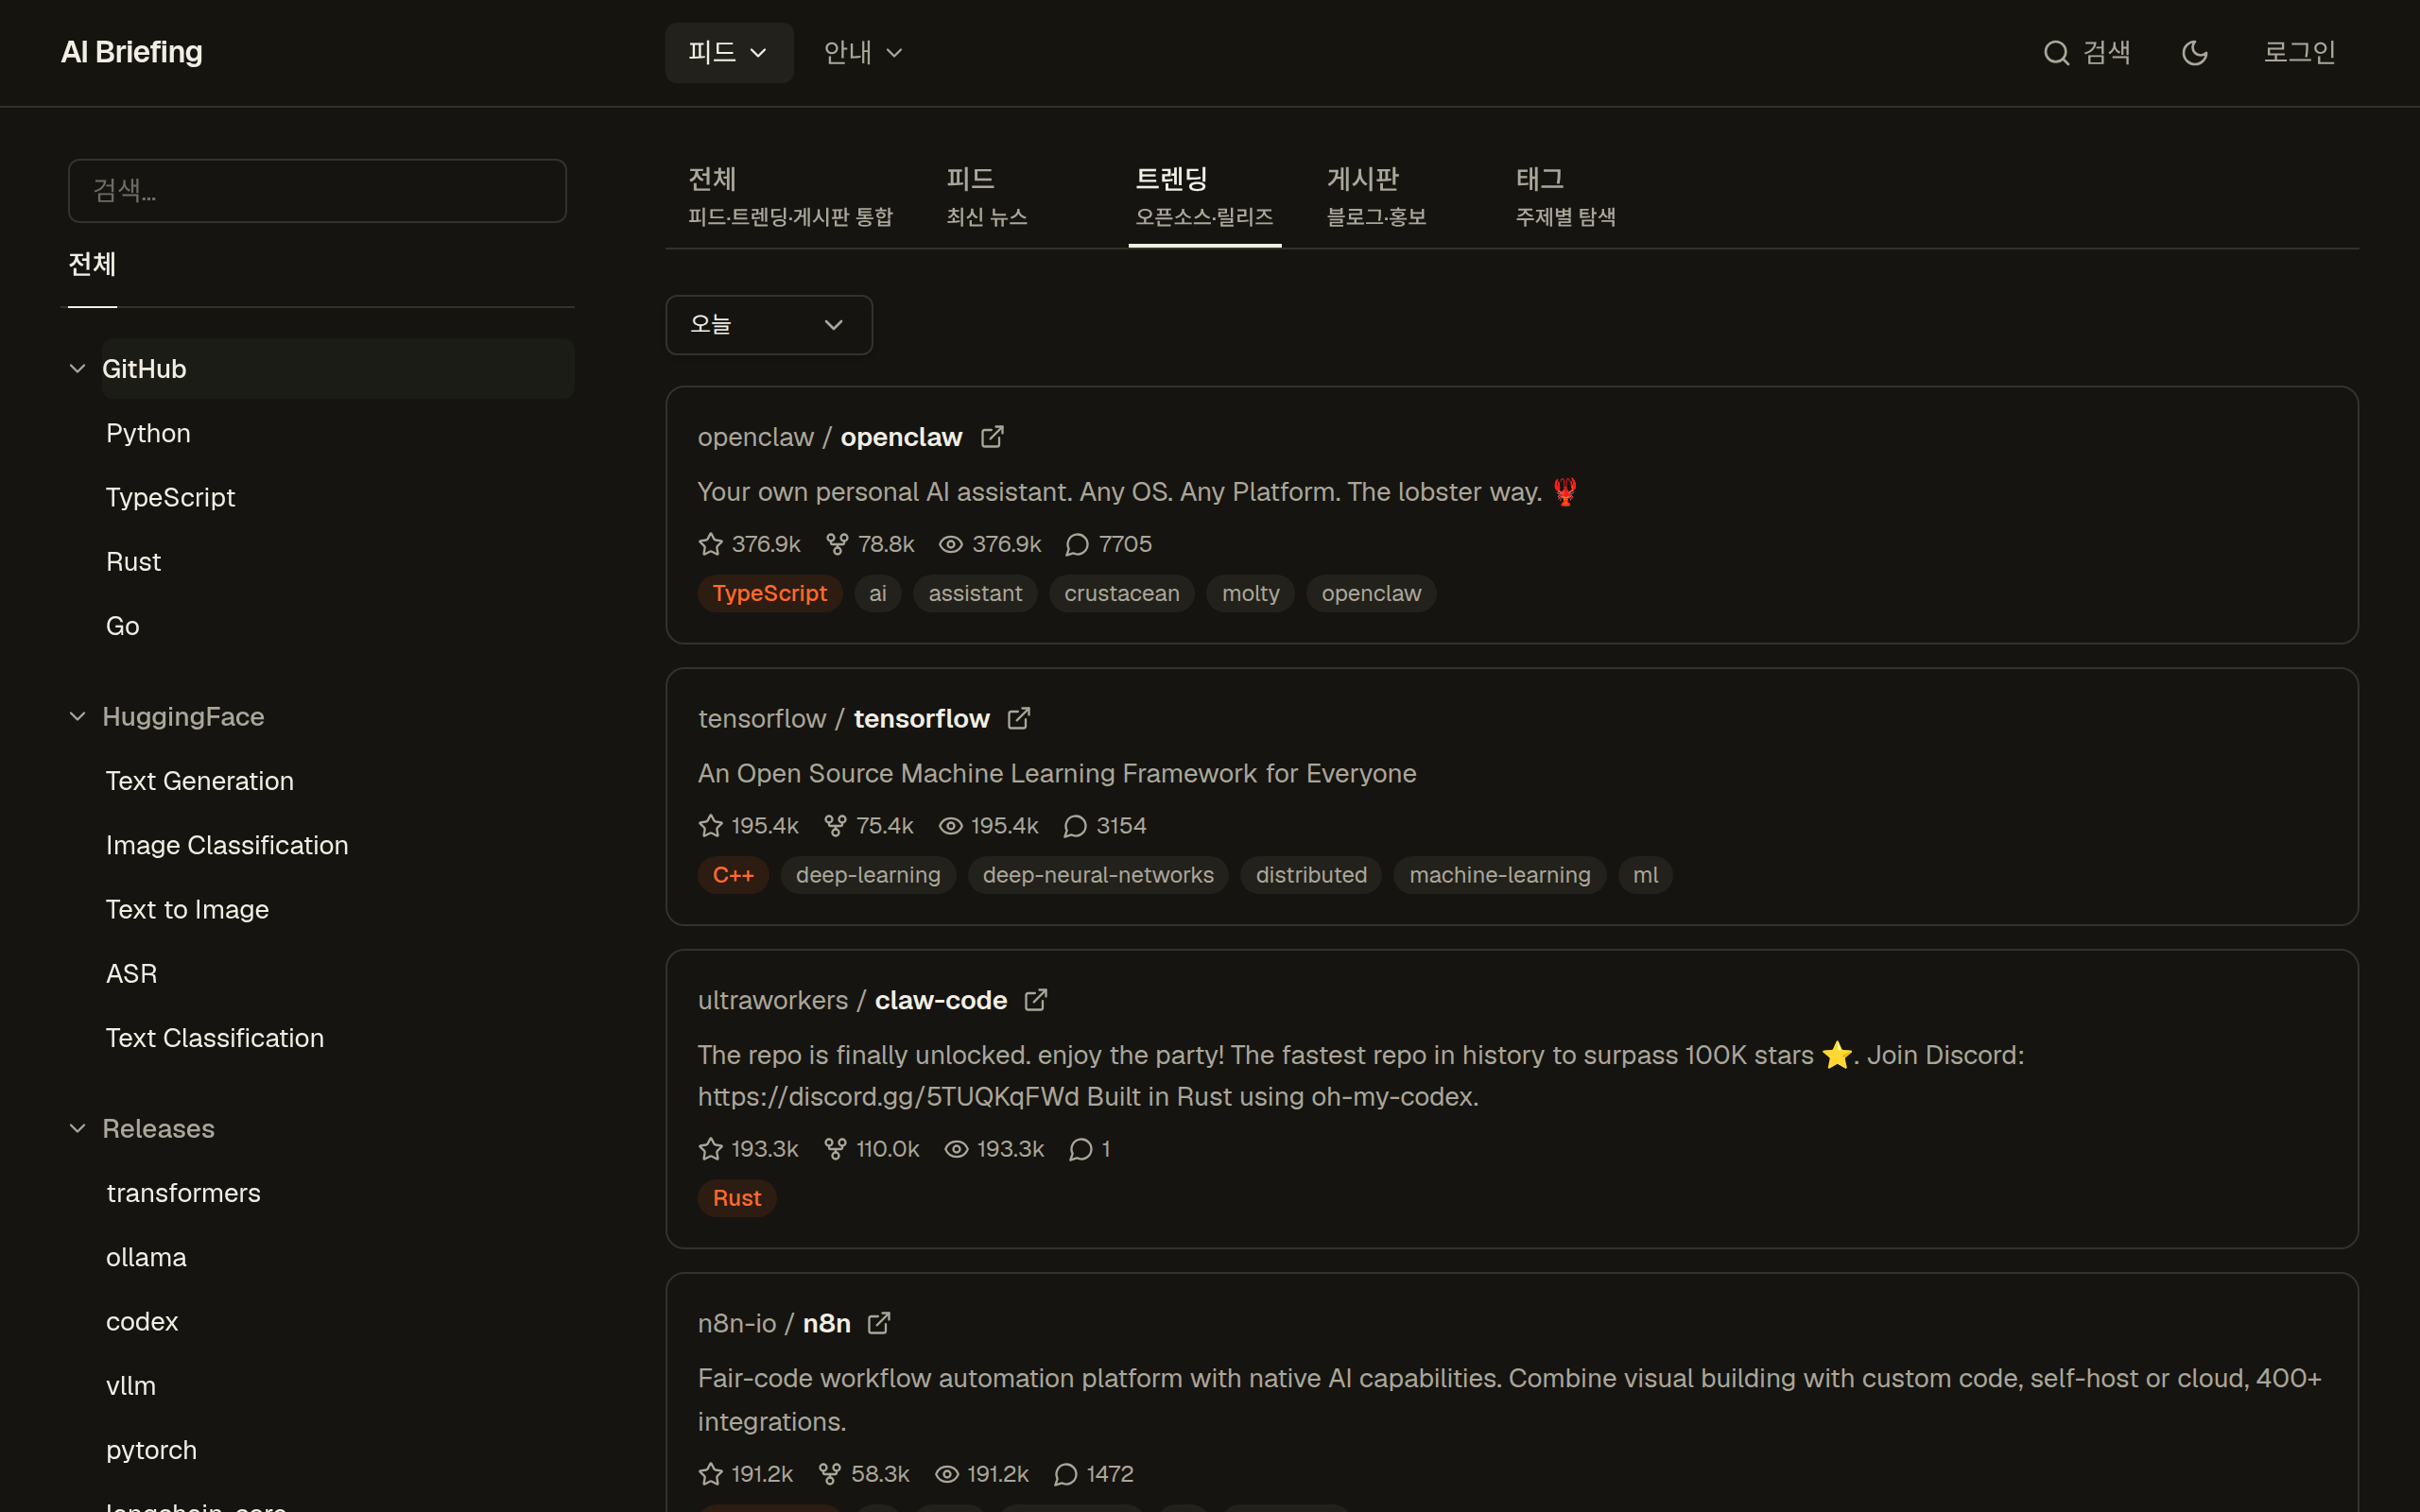Click the eye watchers icon on tensorflow card

[951, 826]
